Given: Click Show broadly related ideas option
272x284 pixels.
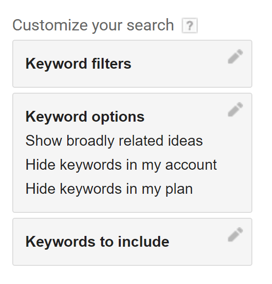Looking at the screenshot, I should (114, 141).
